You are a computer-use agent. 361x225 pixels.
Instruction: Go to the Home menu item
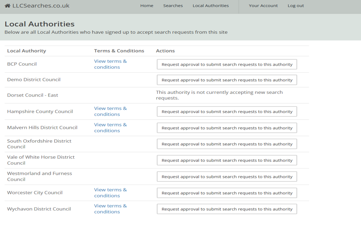tap(147, 6)
